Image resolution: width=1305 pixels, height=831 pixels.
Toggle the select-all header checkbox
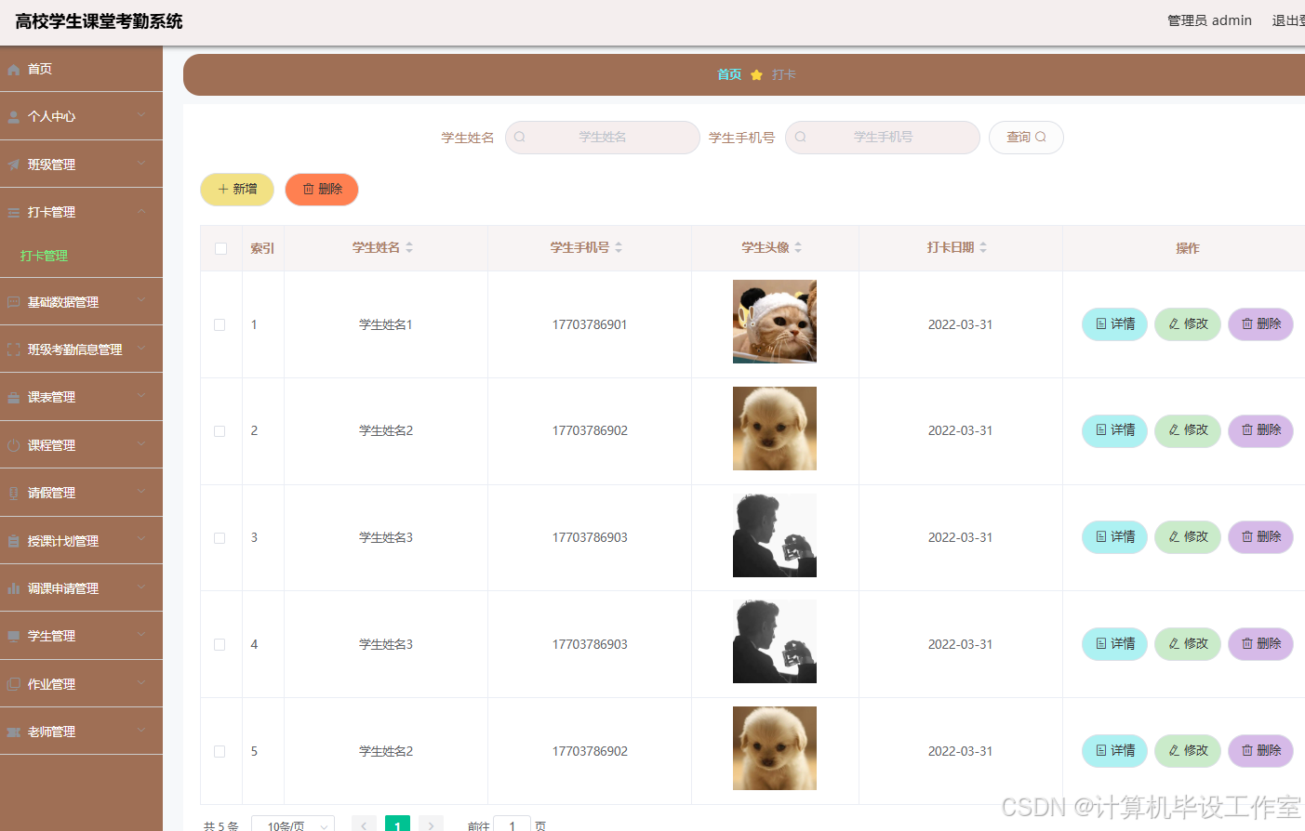point(220,248)
